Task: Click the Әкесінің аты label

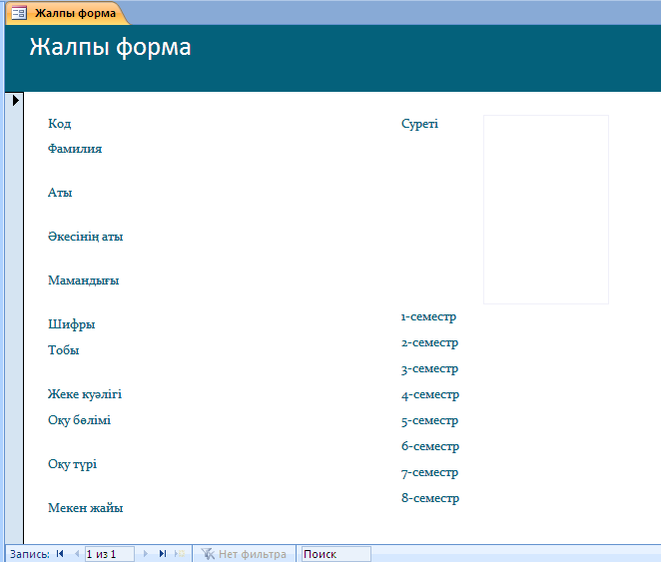Action: [x=86, y=237]
